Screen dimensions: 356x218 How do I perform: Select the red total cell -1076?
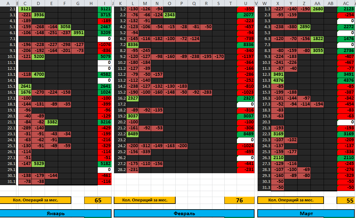104,44
